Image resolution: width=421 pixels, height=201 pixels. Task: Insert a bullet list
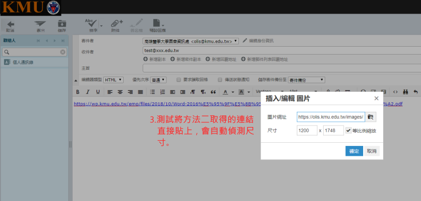click(152, 92)
